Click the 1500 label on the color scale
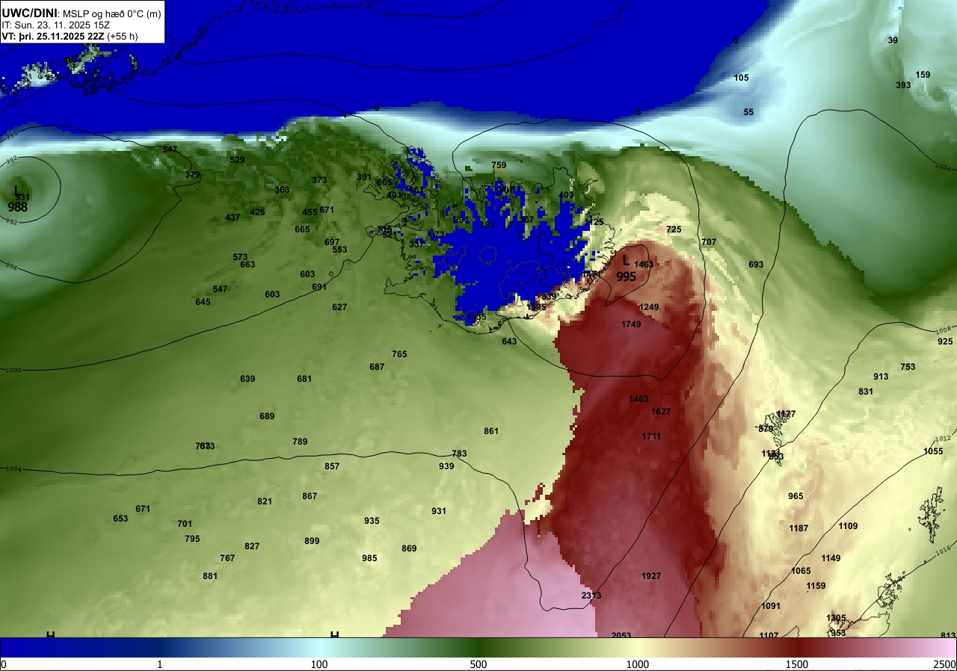 click(x=797, y=664)
